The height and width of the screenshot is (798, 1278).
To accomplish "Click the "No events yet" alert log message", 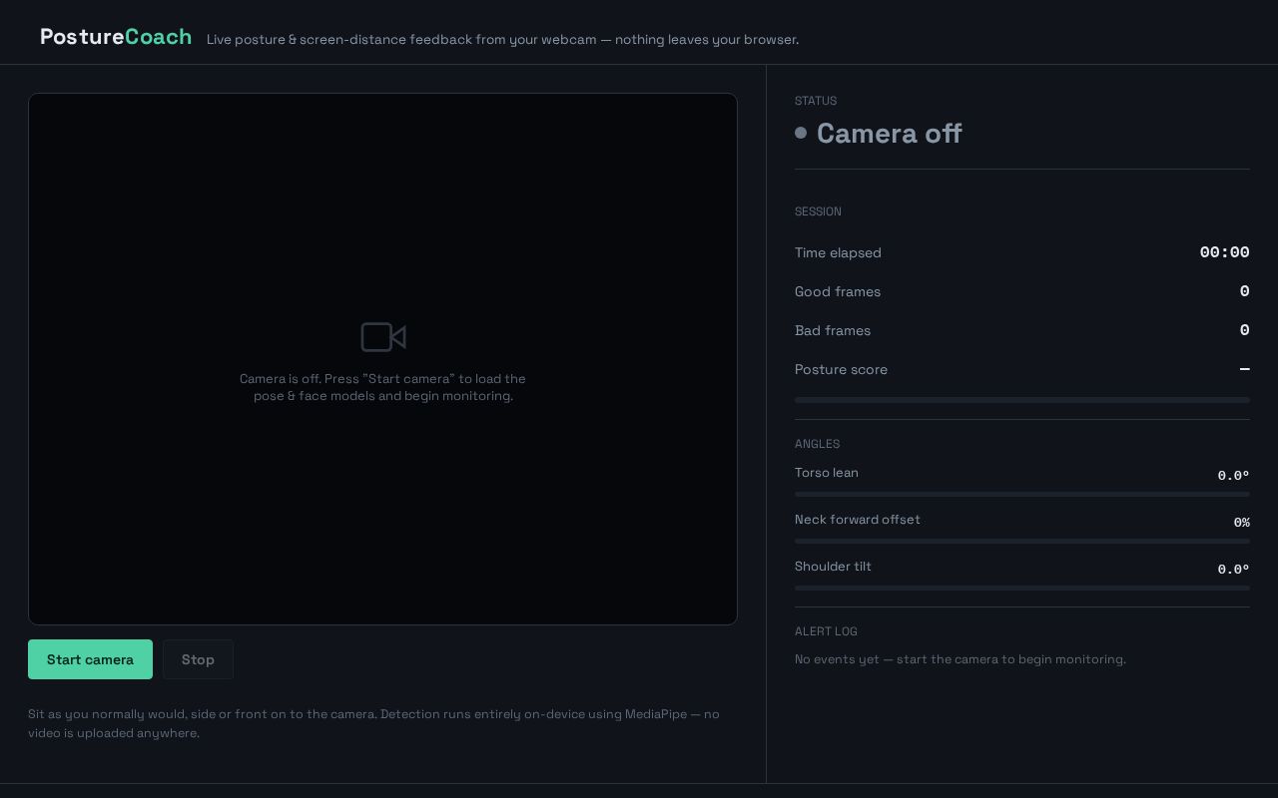I will pyautogui.click(x=960, y=659).
